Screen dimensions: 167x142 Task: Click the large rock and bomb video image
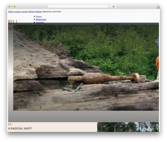[86, 67]
